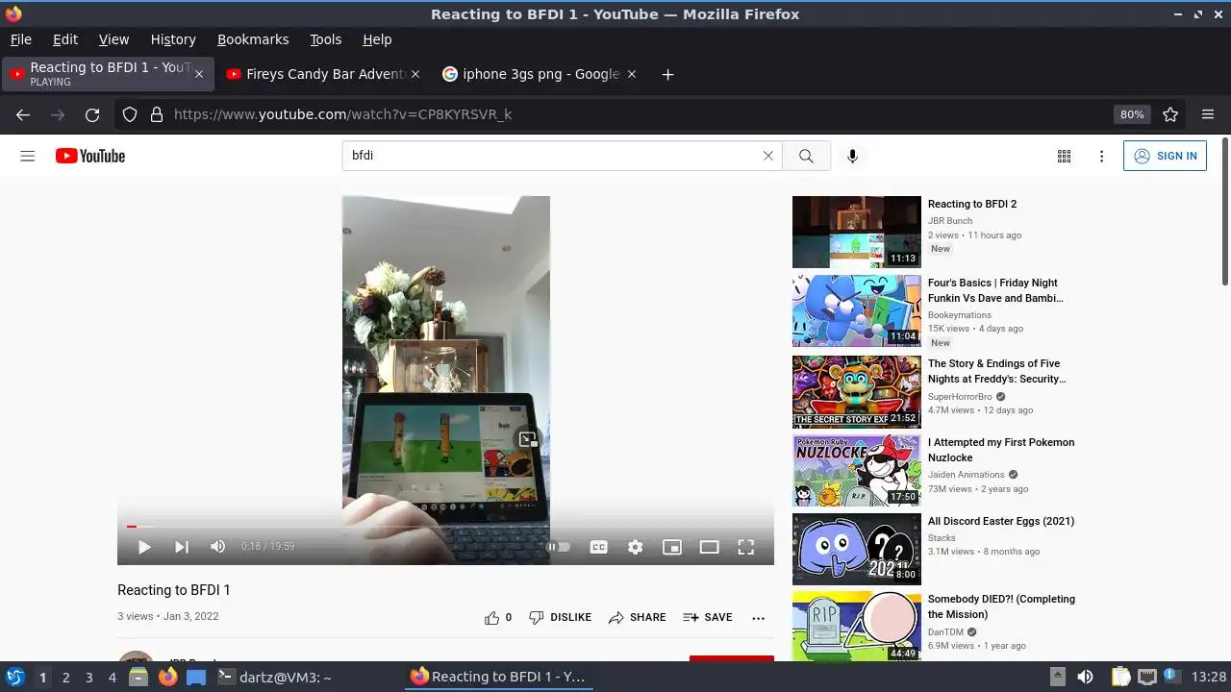Open the SuperHorrorBro channel
Image resolution: width=1231 pixels, height=692 pixels.
tap(960, 396)
